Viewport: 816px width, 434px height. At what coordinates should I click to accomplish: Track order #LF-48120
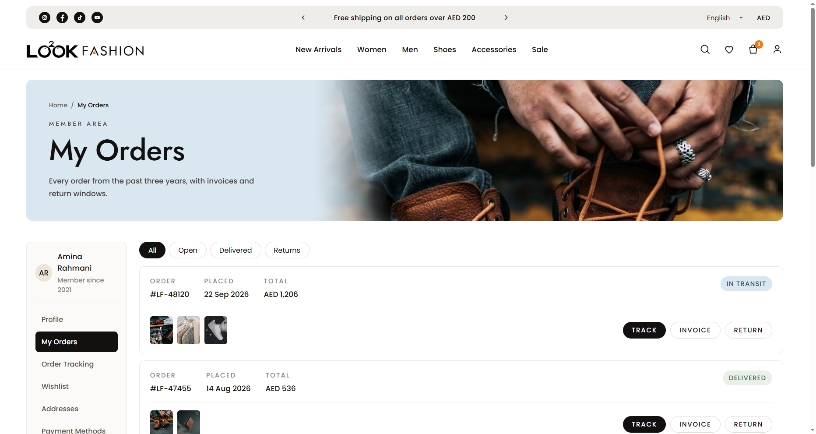[x=644, y=330]
